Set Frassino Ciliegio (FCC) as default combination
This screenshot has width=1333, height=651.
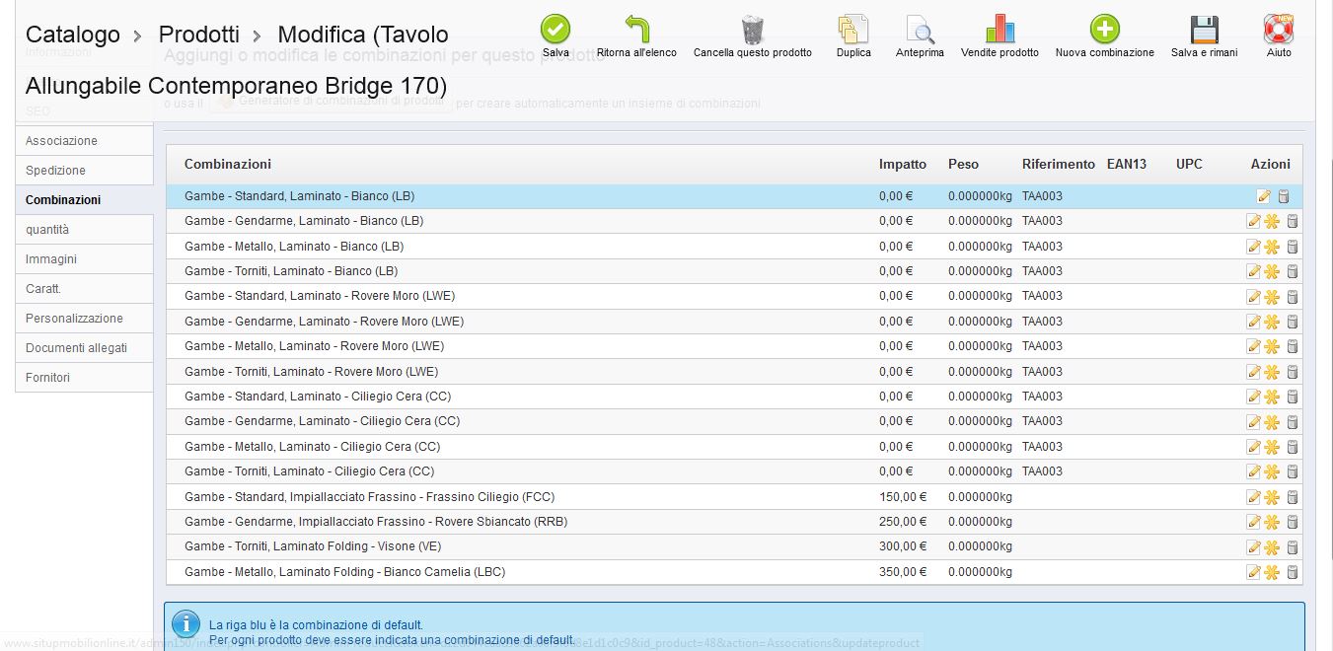tap(1273, 497)
